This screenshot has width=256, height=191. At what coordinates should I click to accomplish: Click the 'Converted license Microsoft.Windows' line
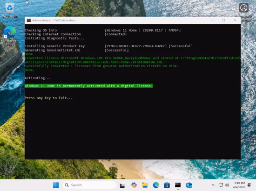(133, 58)
